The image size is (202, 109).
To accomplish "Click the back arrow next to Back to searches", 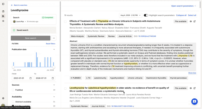I will [x=12, y=5].
